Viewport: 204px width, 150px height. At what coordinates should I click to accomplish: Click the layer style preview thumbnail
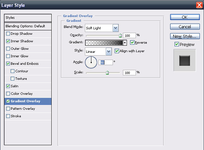[x=184, y=60]
